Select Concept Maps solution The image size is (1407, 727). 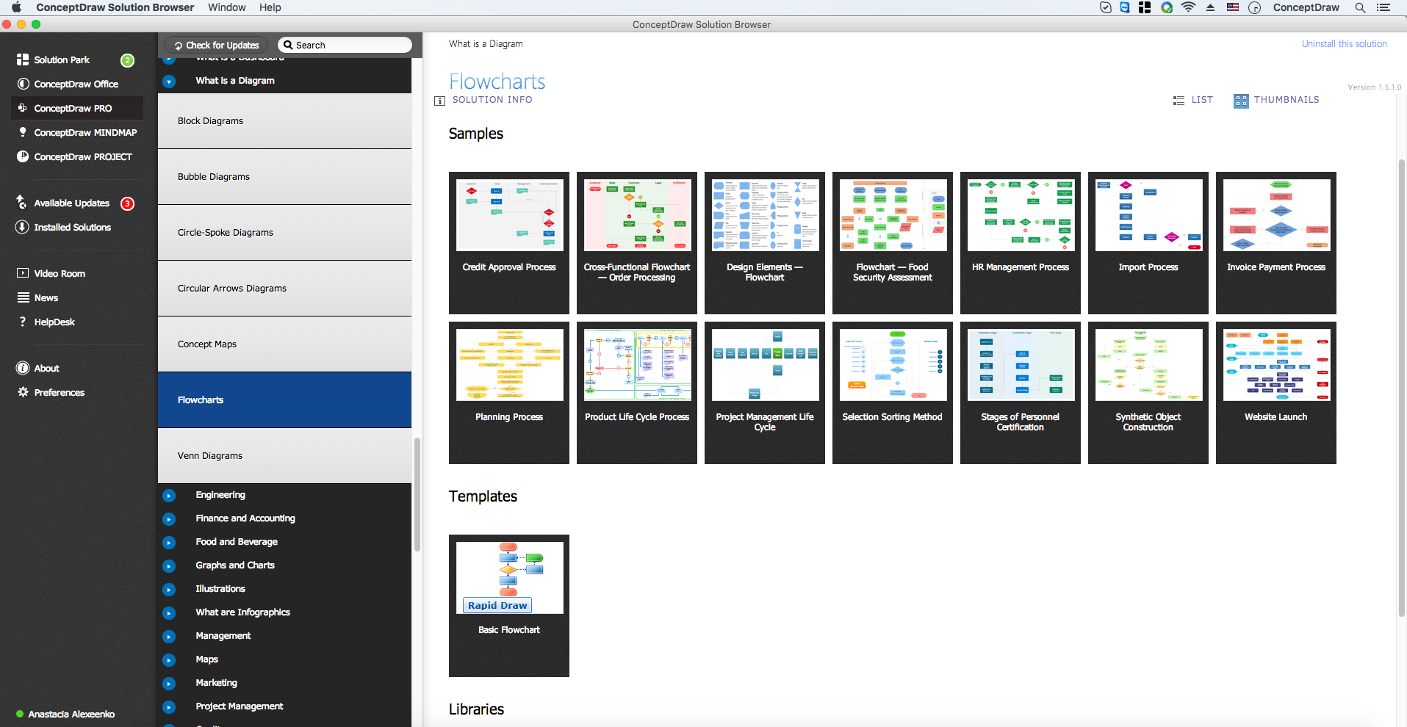pos(284,344)
